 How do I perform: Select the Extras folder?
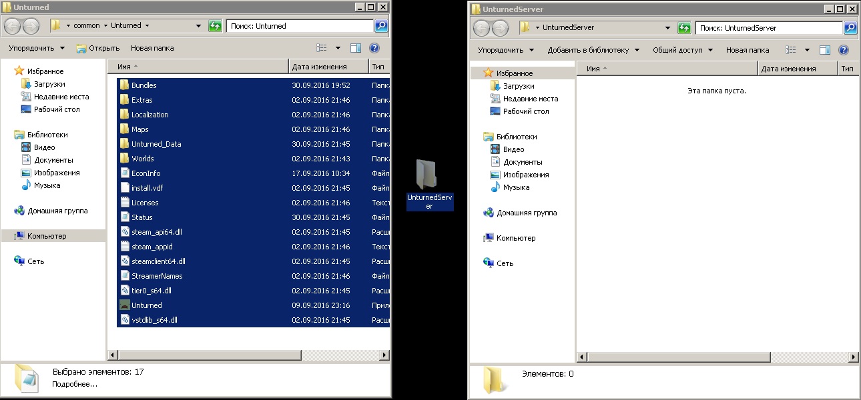point(253,100)
